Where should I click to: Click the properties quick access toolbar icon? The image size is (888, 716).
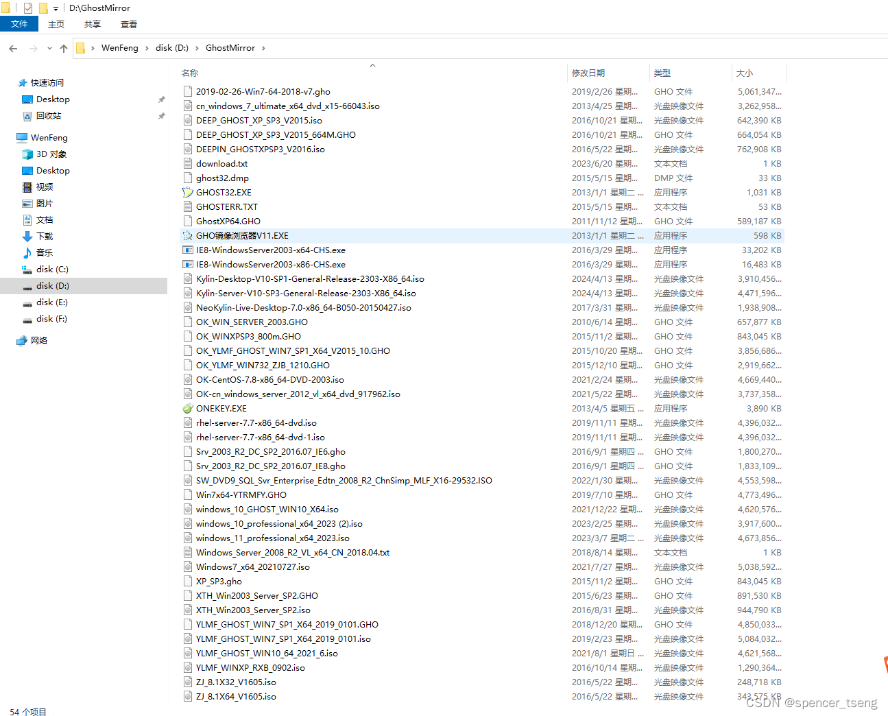(x=28, y=8)
